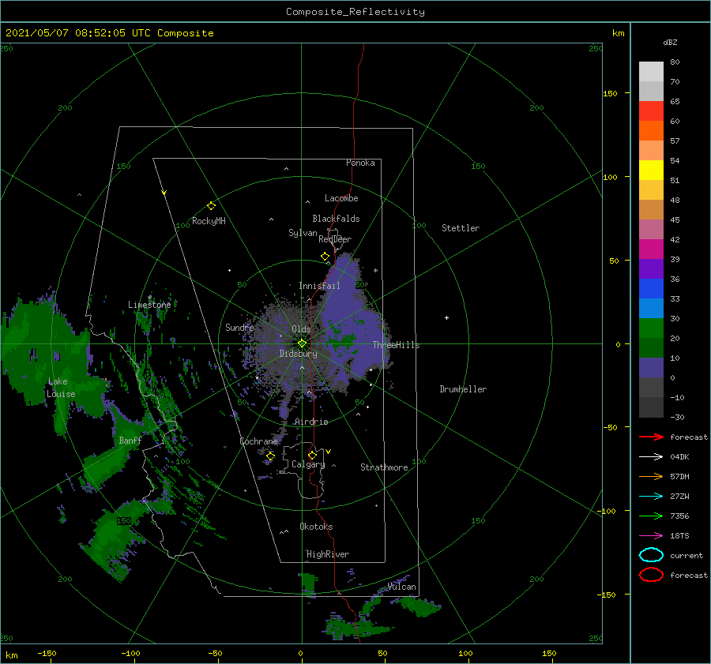Click the HighRiver label

328,554
